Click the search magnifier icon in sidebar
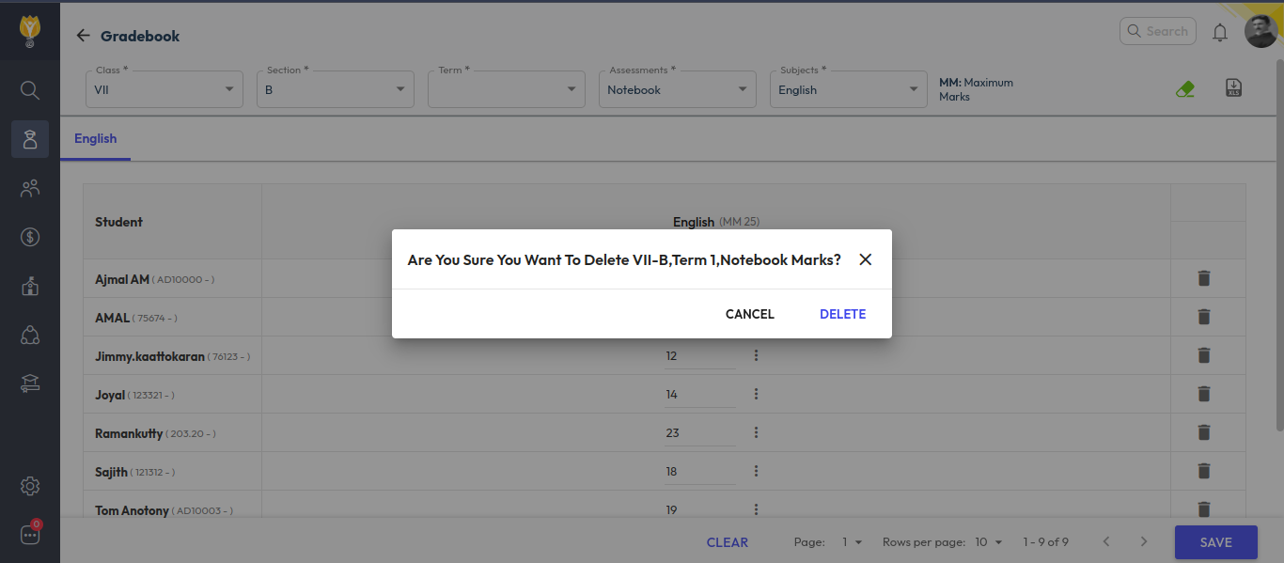The image size is (1284, 563). click(30, 90)
